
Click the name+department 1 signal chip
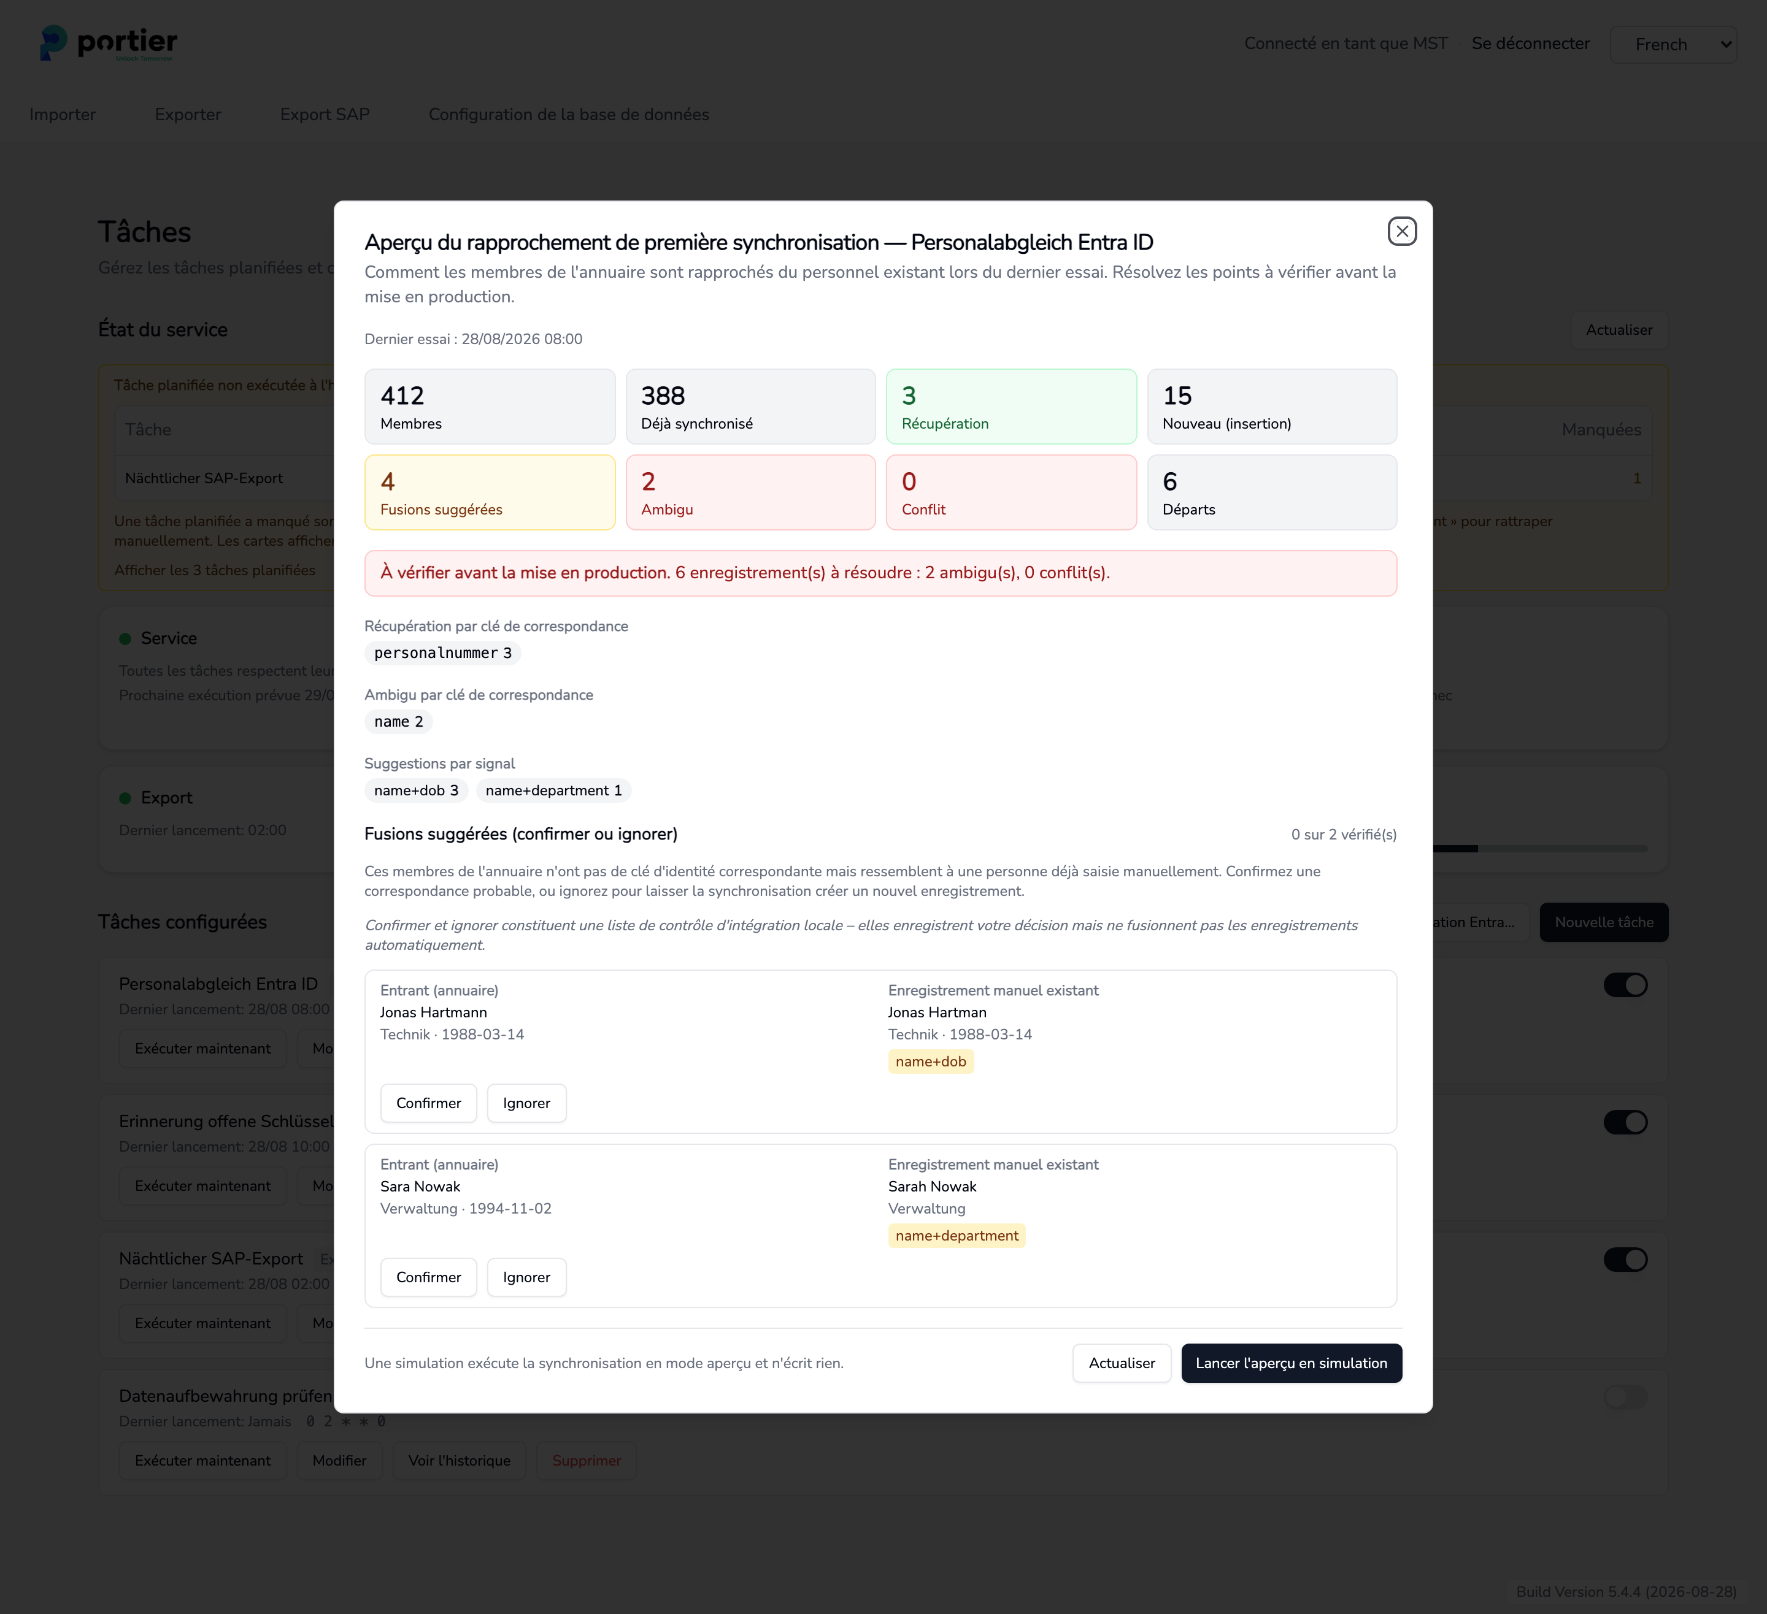554,790
